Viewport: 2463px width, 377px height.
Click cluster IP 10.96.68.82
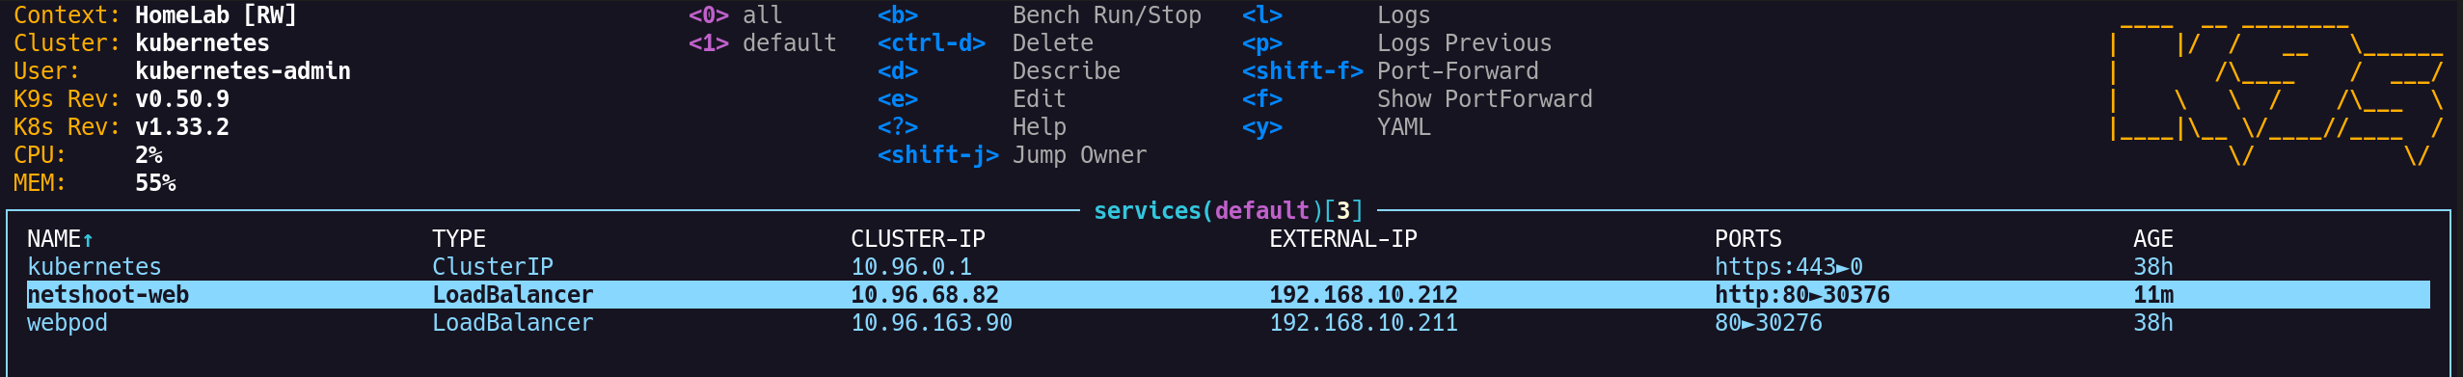coord(925,295)
